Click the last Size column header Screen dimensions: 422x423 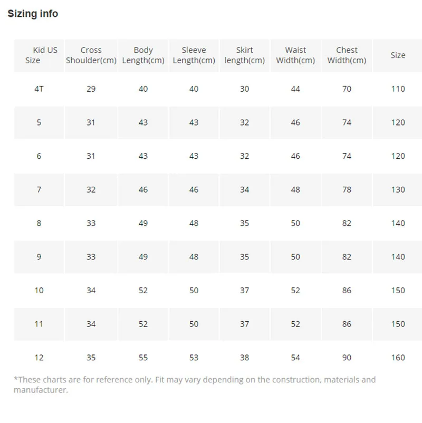pos(398,55)
